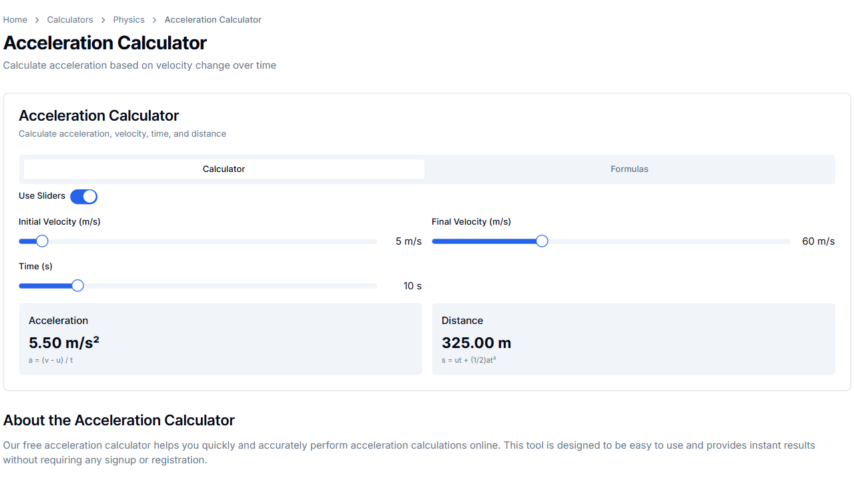Viewport: 854px width, 480px height.
Task: Click the Final Velocity slider handle
Action: (x=541, y=241)
